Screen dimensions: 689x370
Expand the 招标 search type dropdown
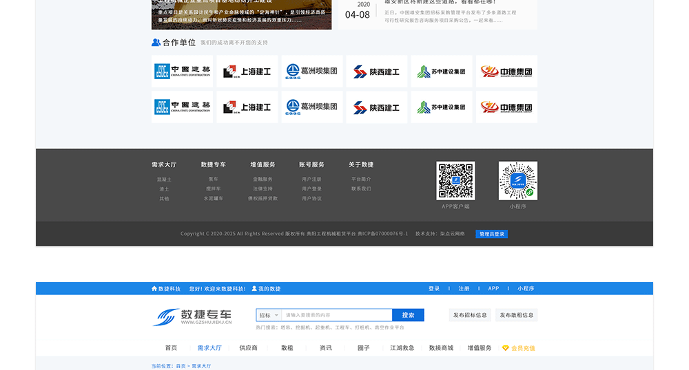269,315
